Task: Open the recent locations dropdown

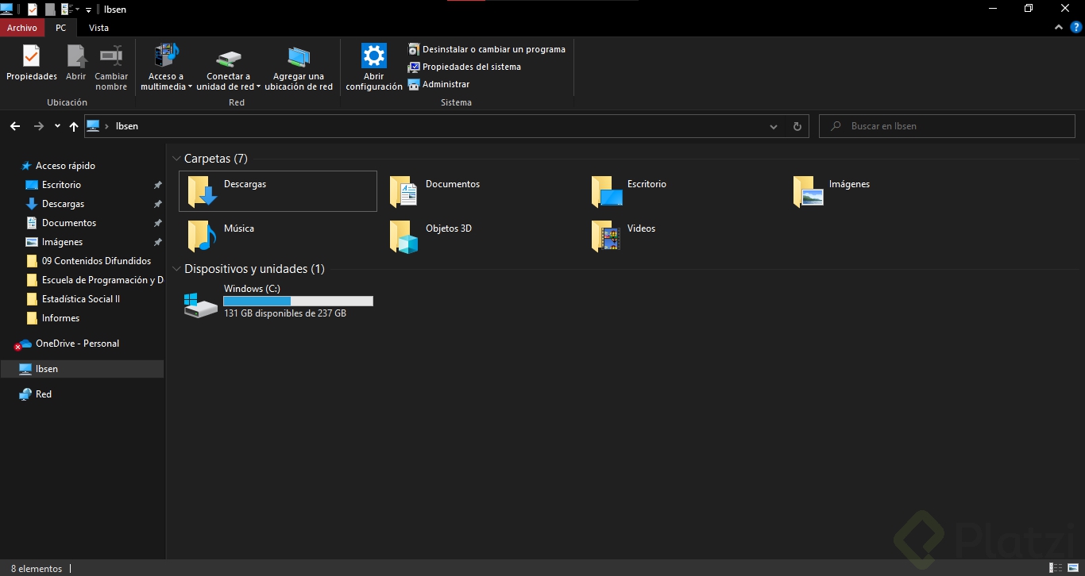Action: point(57,126)
